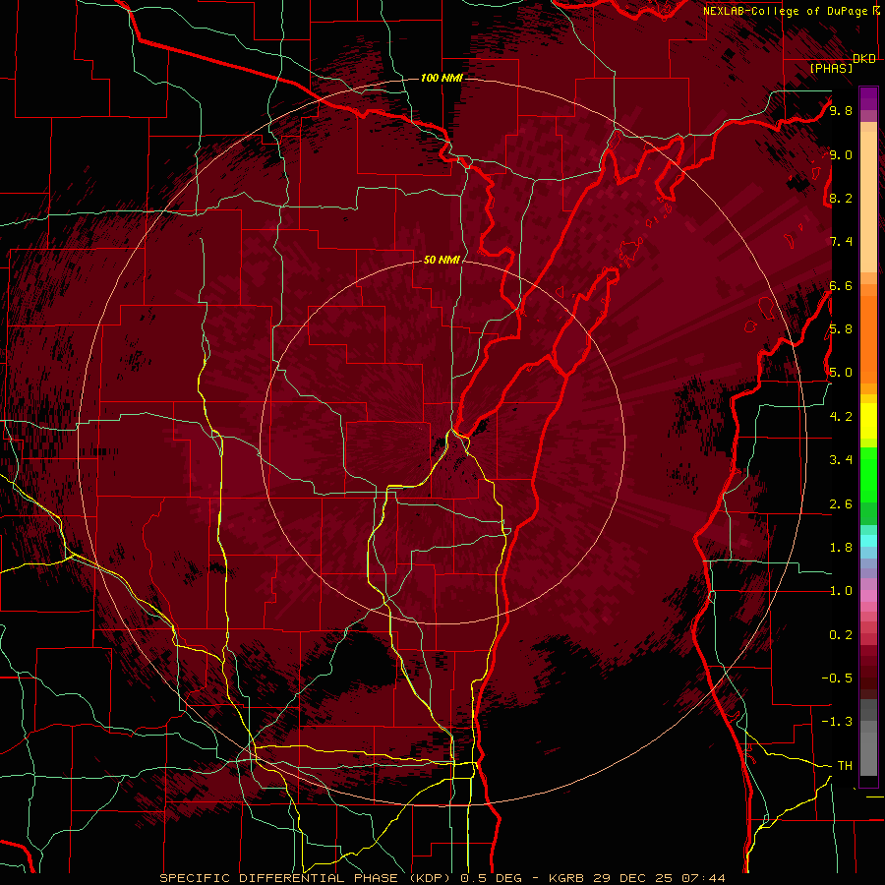Click the NEXLAB-College of DuPage label

785,11
